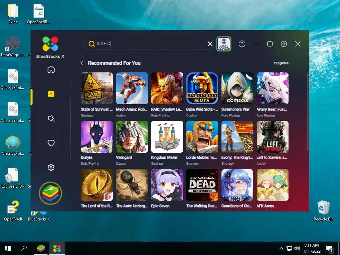Click the BlueStacks X logo
This screenshot has height=255, width=340.
point(50,43)
